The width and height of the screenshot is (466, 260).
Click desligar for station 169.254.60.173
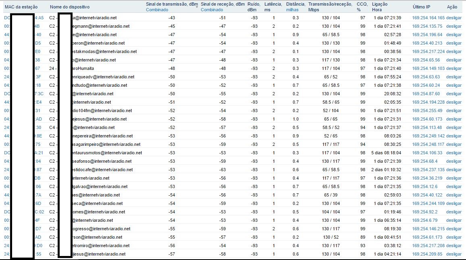coord(454,119)
